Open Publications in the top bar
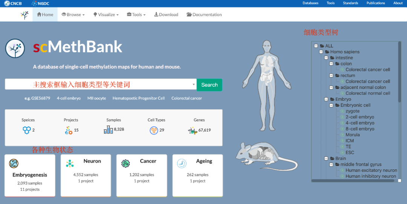The image size is (407, 204). pos(376,3)
